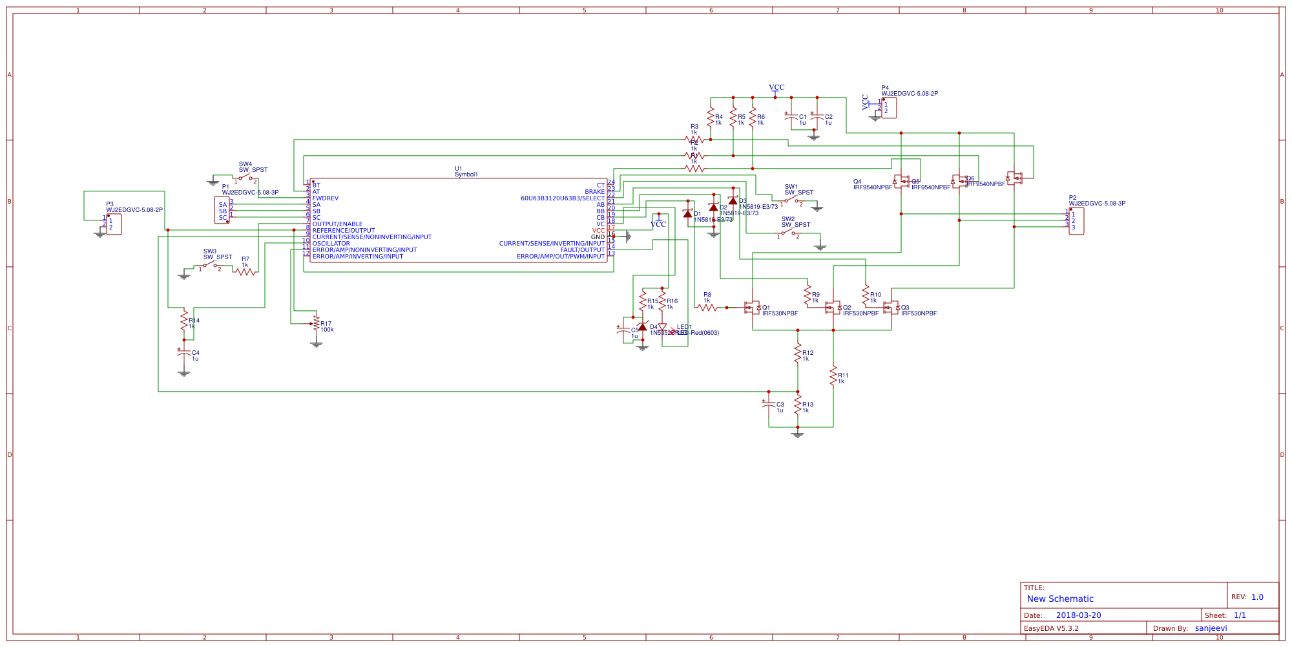Click the REV 1.0 field

click(1248, 596)
